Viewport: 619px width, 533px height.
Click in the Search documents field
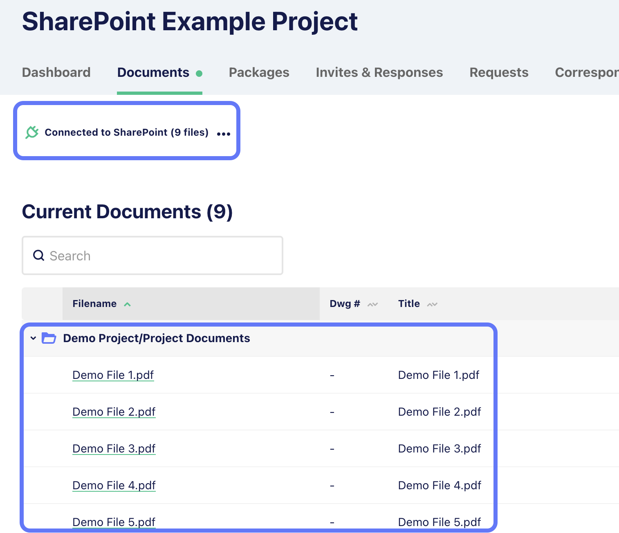coord(153,255)
